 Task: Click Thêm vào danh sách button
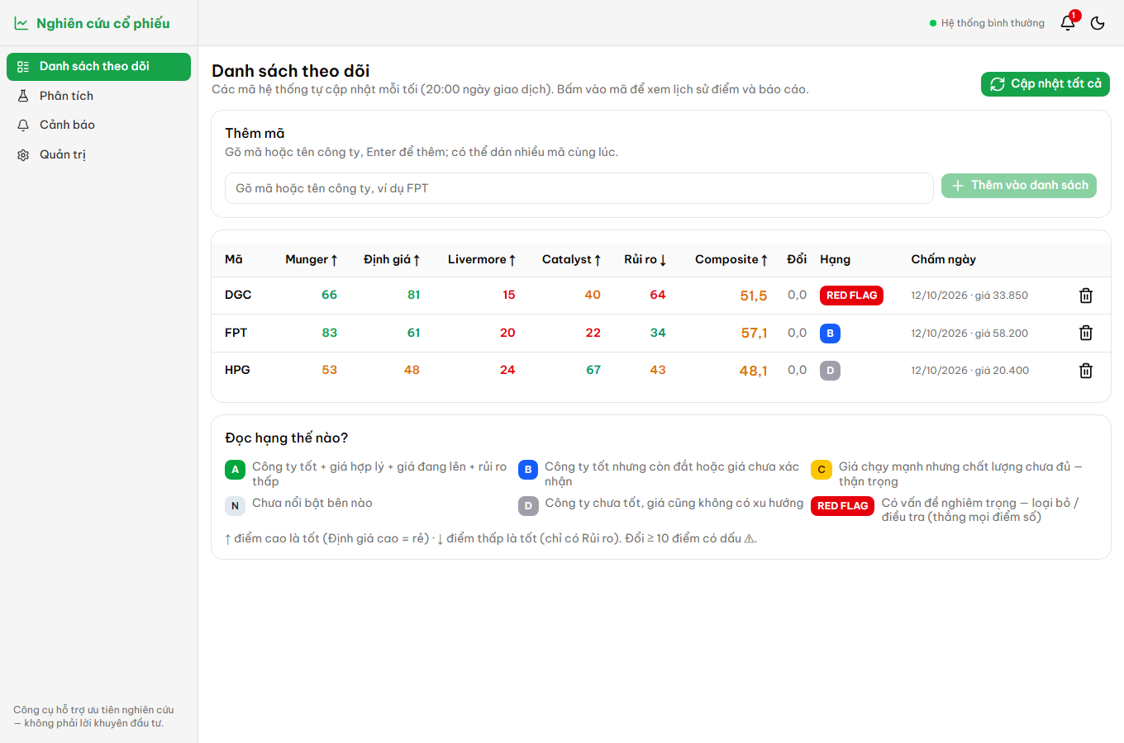[1019, 186]
